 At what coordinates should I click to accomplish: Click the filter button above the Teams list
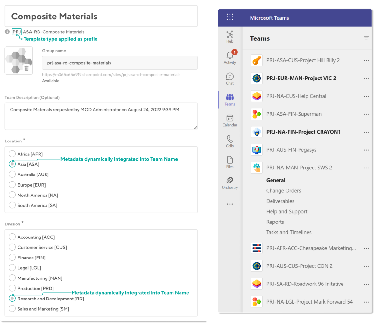point(366,38)
